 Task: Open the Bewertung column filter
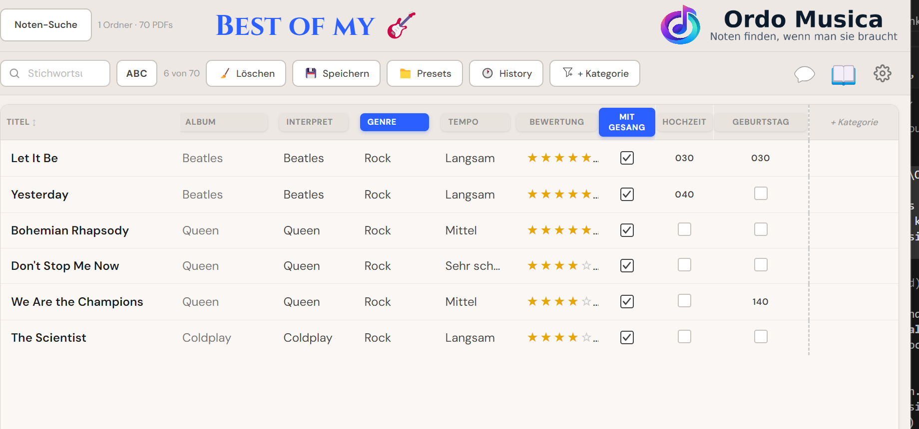pos(557,122)
